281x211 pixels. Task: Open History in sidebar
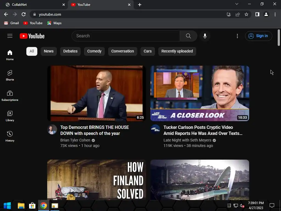point(10,136)
